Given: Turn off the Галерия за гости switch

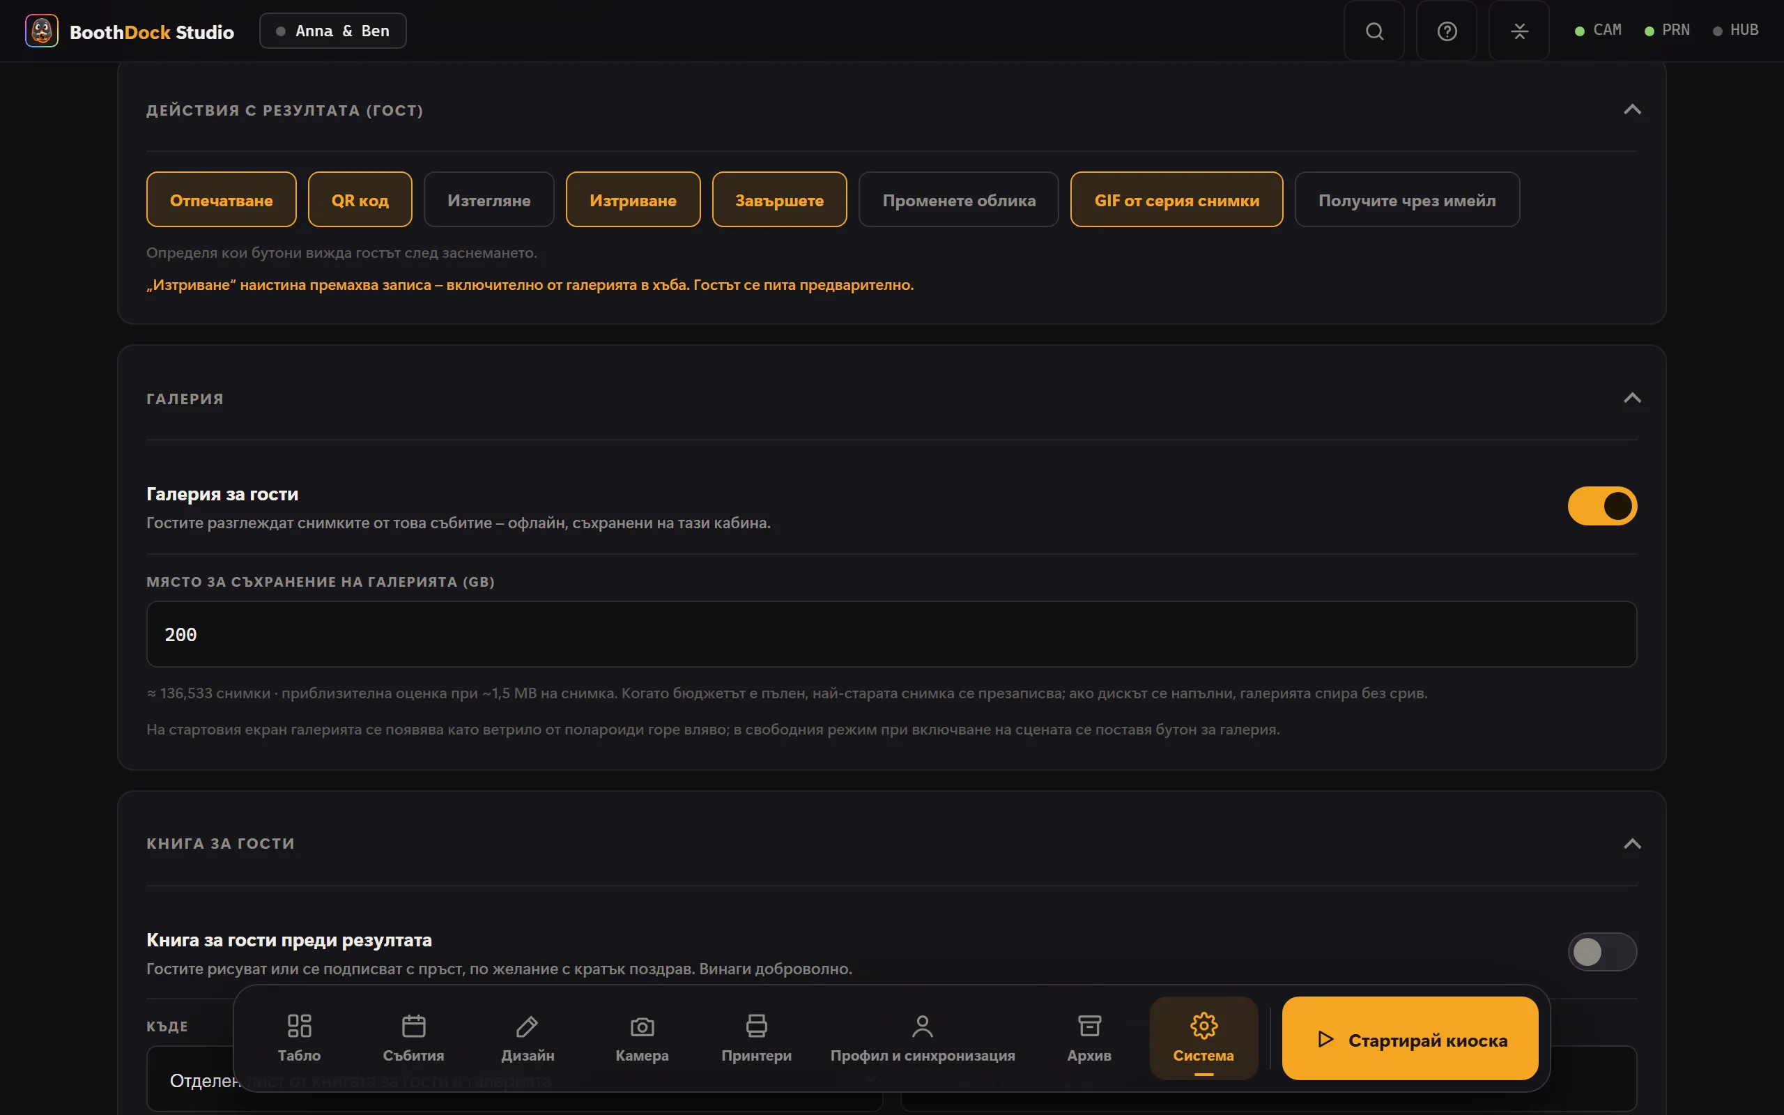Looking at the screenshot, I should (1602, 506).
